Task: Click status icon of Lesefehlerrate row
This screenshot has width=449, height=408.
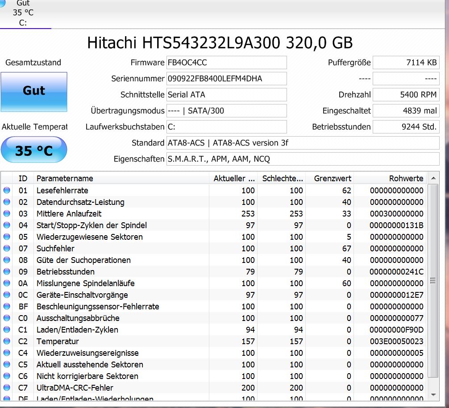Action: point(7,190)
